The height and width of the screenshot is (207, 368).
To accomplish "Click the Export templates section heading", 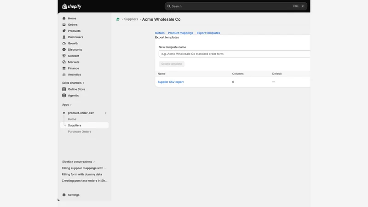I will click(x=167, y=37).
